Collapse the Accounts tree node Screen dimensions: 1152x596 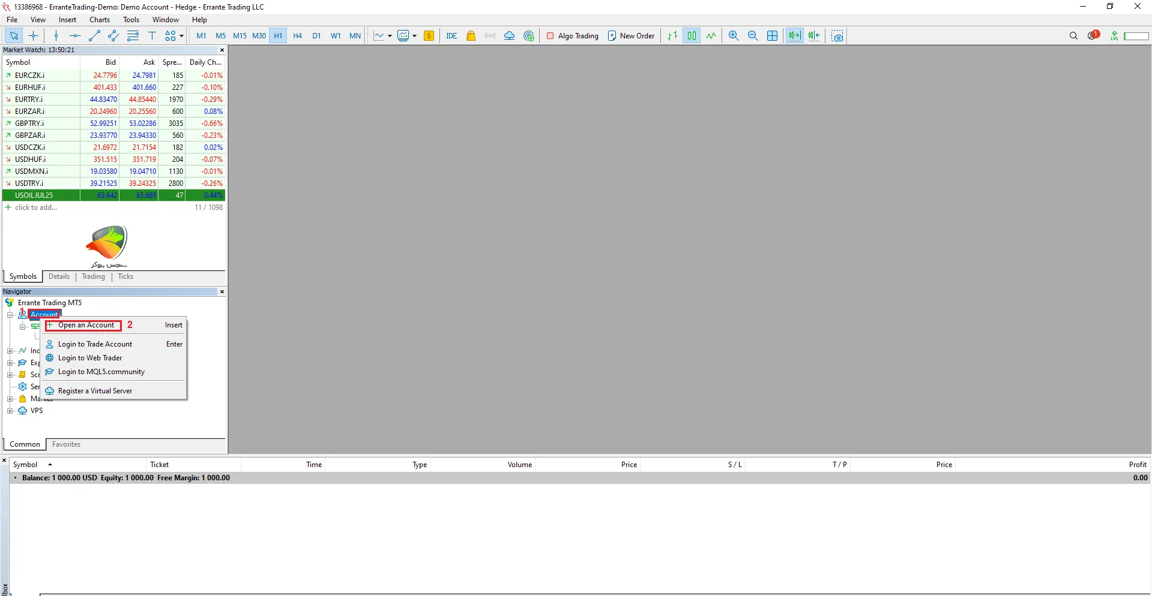(10, 315)
